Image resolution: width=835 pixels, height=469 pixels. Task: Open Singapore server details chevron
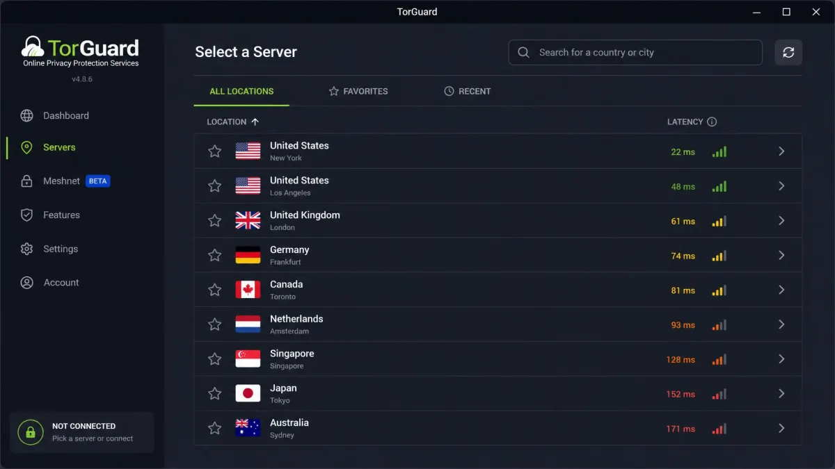pos(781,359)
